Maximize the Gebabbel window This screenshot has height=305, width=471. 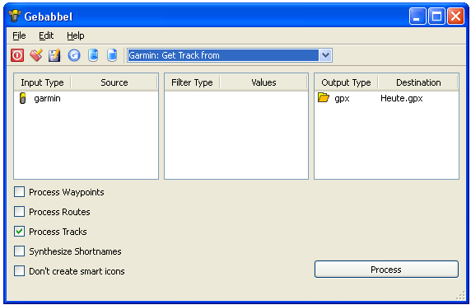436,16
